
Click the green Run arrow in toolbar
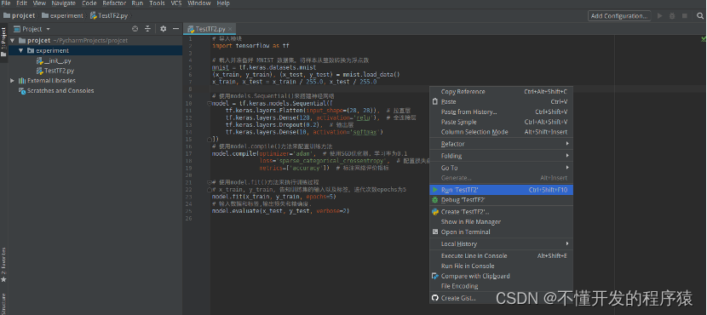[660, 16]
